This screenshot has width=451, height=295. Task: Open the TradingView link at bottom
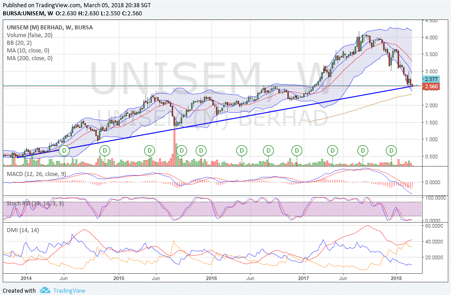(x=69, y=290)
